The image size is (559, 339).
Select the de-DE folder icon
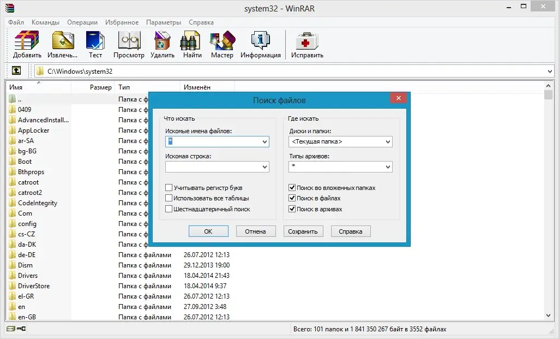pyautogui.click(x=13, y=254)
